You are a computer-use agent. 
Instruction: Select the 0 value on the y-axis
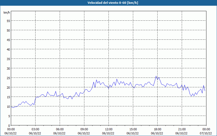click(x=9, y=126)
